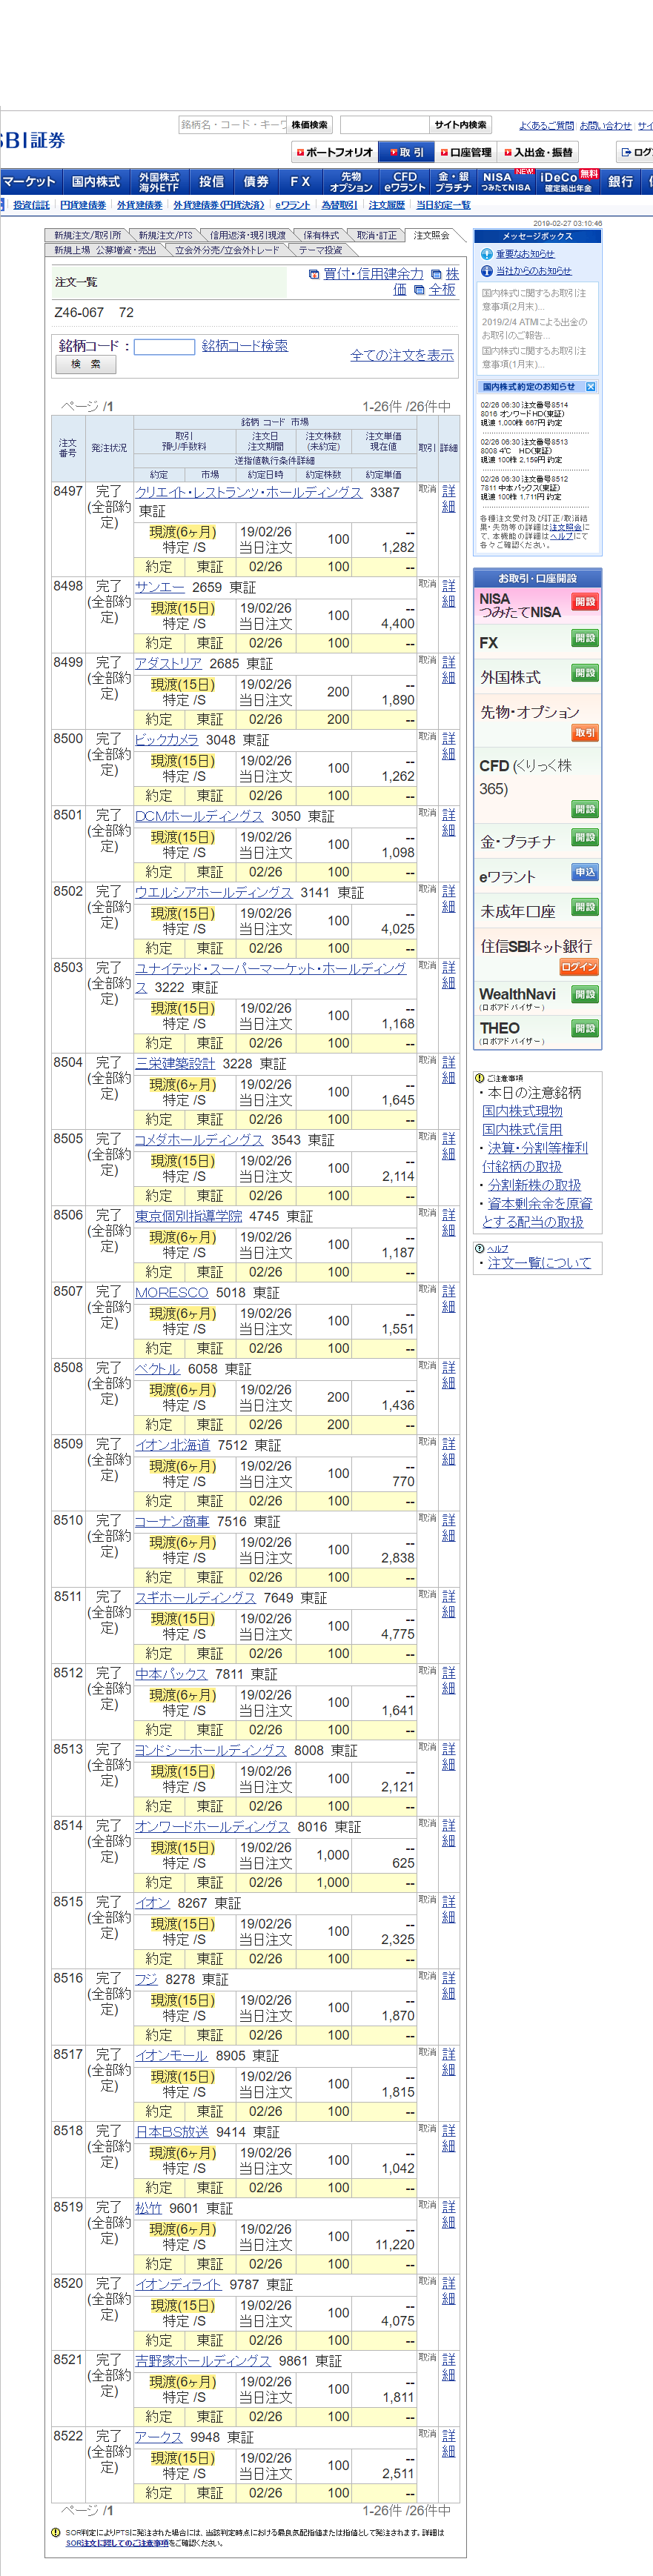The height and width of the screenshot is (2576, 653).
Task: Close the 国内株式約定のお知らせ box with X icon
Action: (590, 386)
